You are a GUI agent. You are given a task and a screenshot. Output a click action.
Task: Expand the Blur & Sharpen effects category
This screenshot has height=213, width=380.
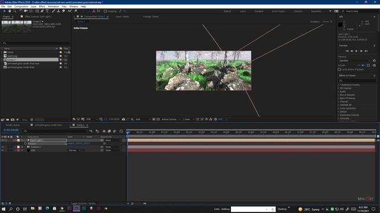point(339,95)
